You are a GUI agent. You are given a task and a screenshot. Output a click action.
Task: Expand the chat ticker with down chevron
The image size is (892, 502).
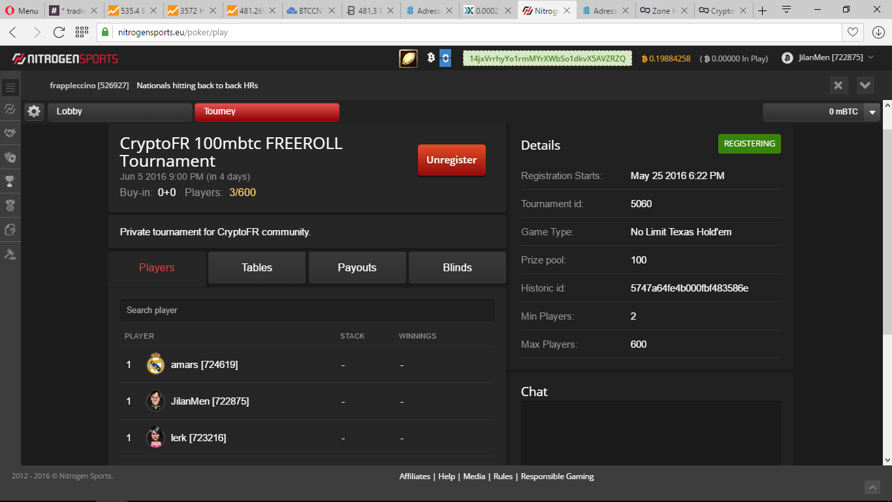coord(865,86)
